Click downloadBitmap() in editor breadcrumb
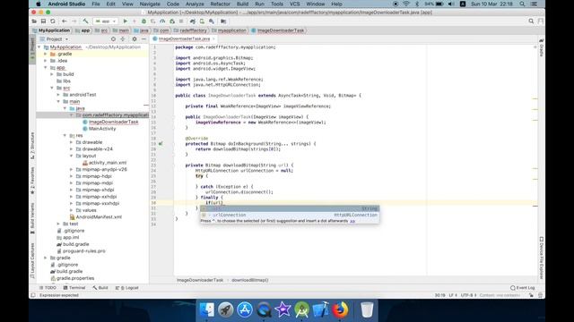574x322 pixels. pos(249,280)
